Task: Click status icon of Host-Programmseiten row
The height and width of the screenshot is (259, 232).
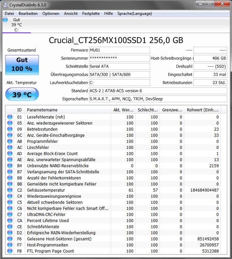Action: pos(10,245)
